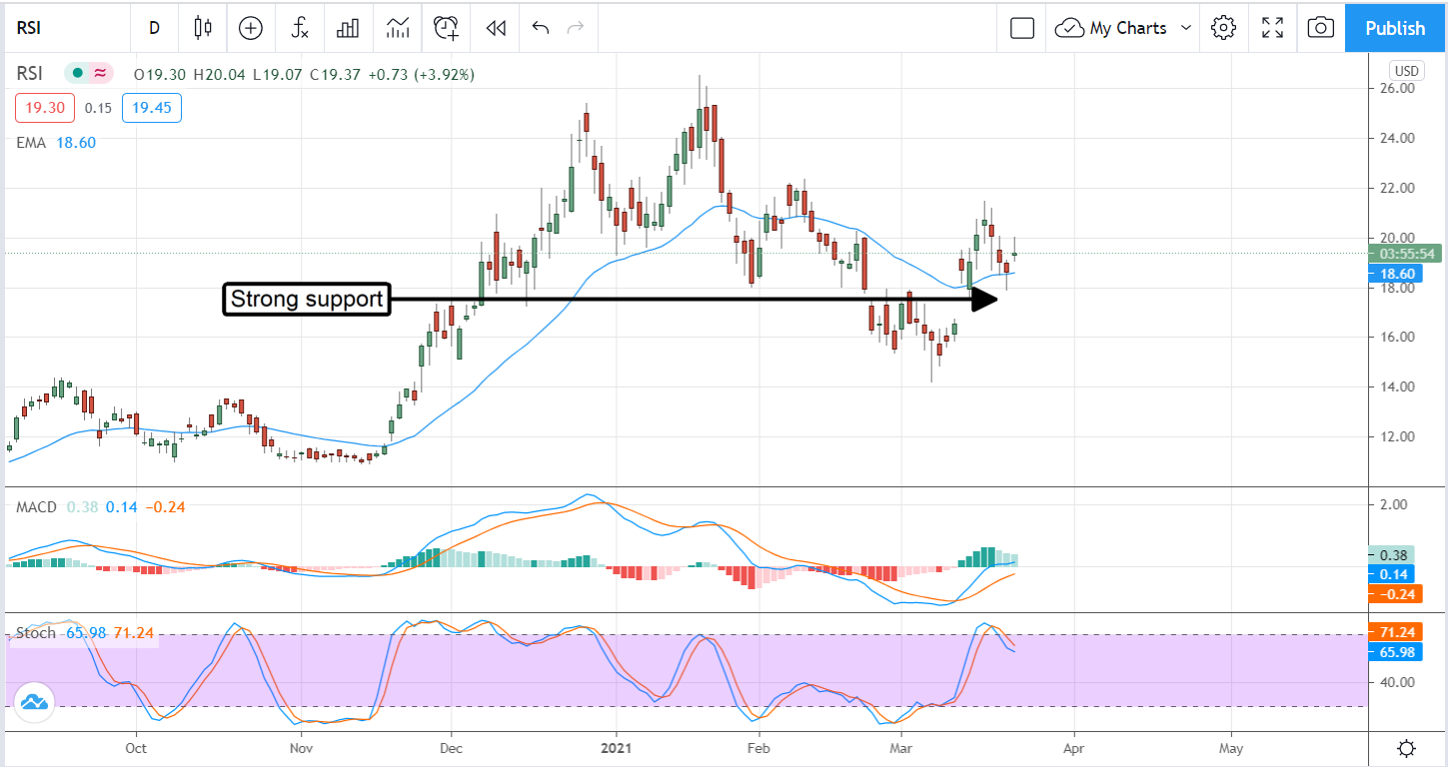Screen dimensions: 1448x767
Task: Click the blue 19.45 price label
Action: (151, 108)
